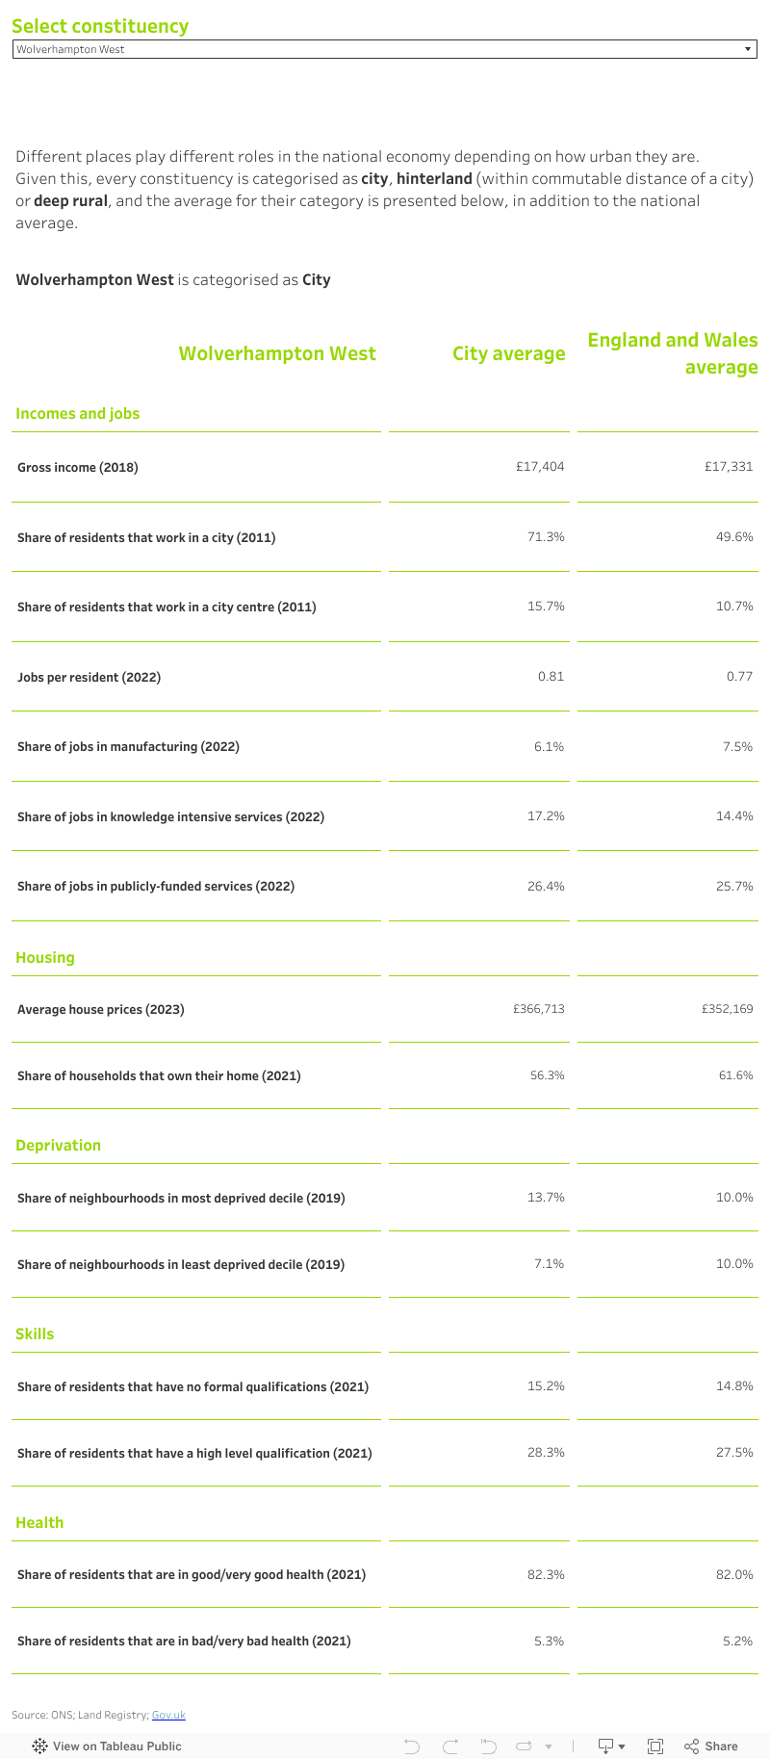770x1759 pixels.
Task: Click the England and Wales average header
Action: pos(673,353)
